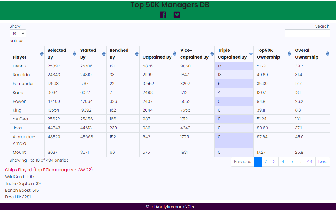Go to Next page of results
This screenshot has height=212, width=336.
point(323,161)
